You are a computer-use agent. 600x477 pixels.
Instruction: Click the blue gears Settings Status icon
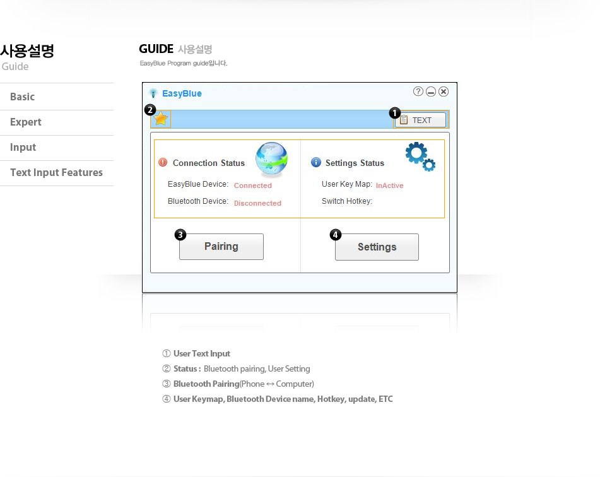pyautogui.click(x=420, y=156)
